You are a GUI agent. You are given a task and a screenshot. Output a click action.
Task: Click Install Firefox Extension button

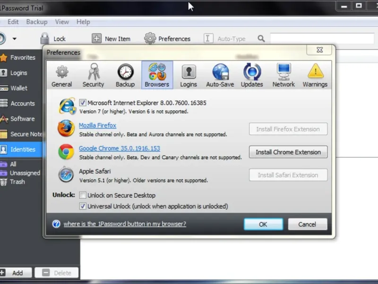coord(288,129)
